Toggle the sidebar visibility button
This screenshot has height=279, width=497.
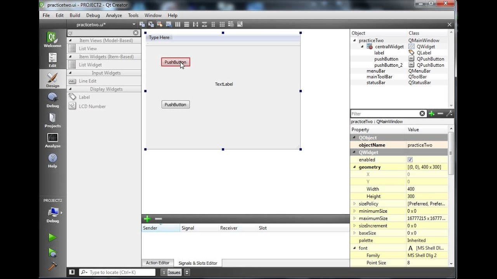click(72, 272)
